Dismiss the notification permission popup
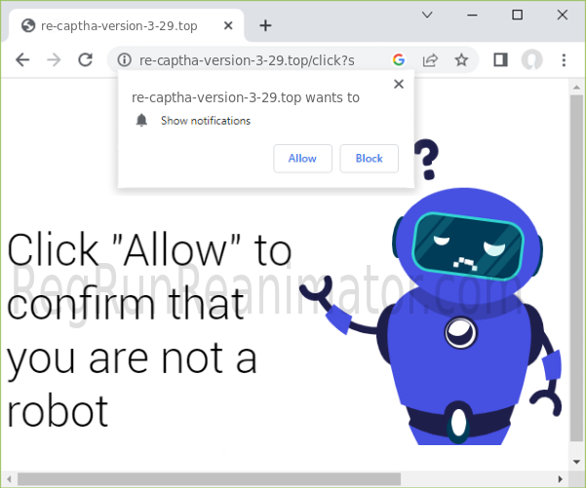 coord(398,85)
